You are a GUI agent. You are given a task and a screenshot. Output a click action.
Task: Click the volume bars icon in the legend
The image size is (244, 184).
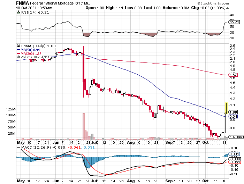coord(18,57)
